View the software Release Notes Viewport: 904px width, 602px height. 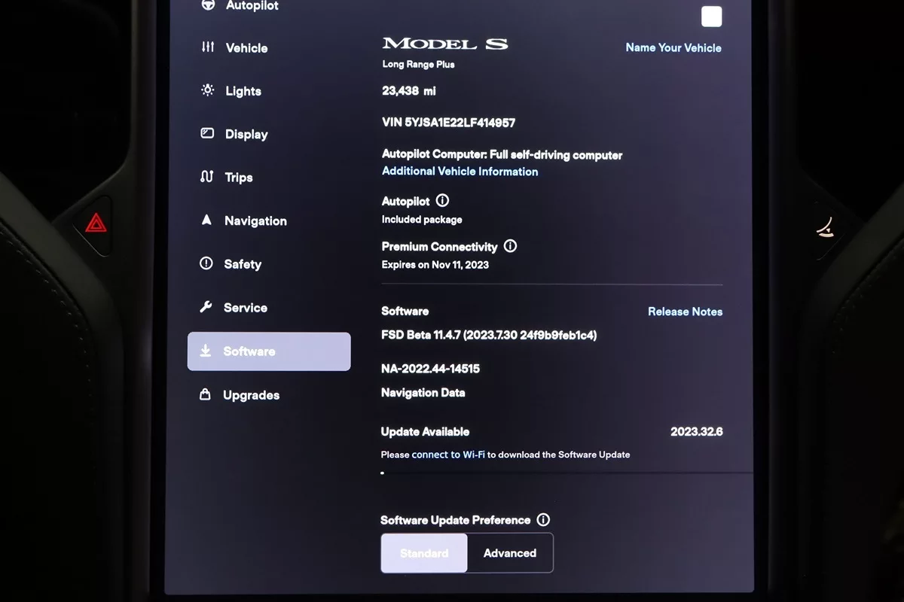point(685,312)
